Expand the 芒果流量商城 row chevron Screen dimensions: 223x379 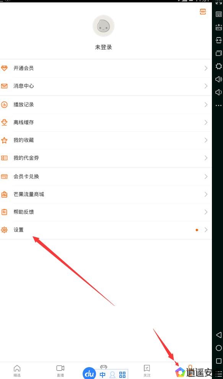tap(206, 194)
